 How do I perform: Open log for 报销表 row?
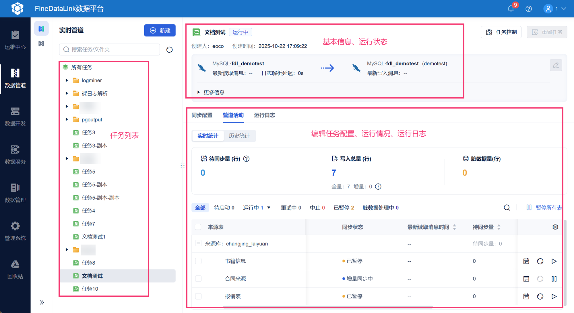coord(526,296)
